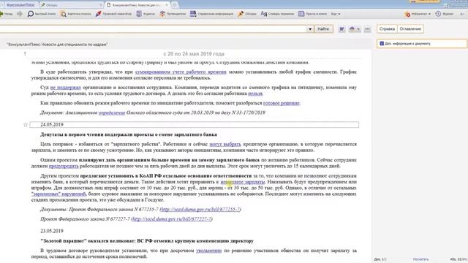Open the невыплате зарплаты link

pyautogui.click(x=243, y=182)
